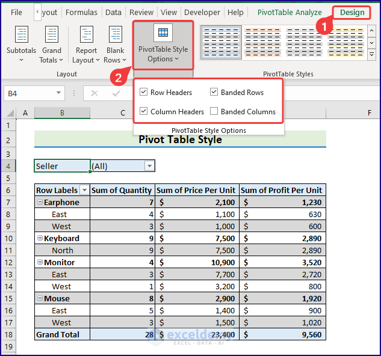Viewport: 381px width, 356px height.
Task: Select column F header
Action: 370,113
